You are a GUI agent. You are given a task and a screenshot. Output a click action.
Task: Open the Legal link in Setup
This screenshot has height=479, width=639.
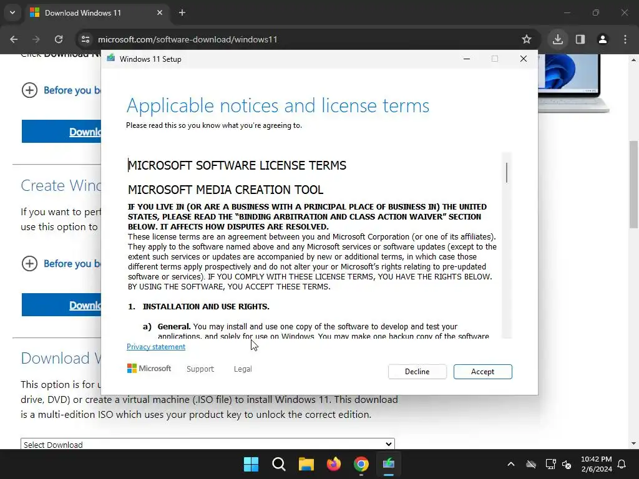[243, 369]
